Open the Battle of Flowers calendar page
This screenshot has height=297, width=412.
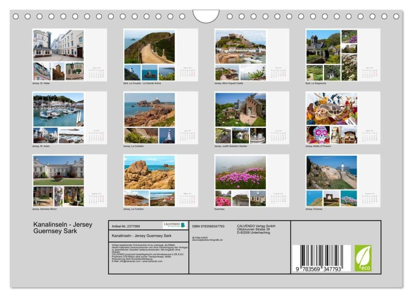[x=343, y=117]
